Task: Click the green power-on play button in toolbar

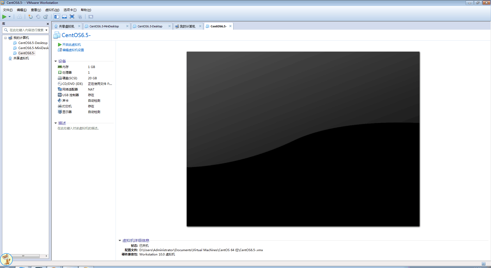Action: 4,17
